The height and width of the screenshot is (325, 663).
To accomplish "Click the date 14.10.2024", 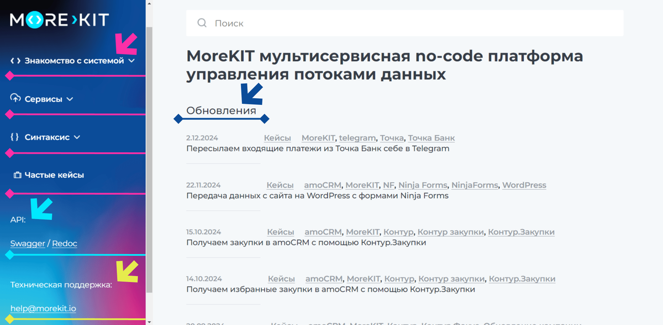I will pyautogui.click(x=204, y=279).
